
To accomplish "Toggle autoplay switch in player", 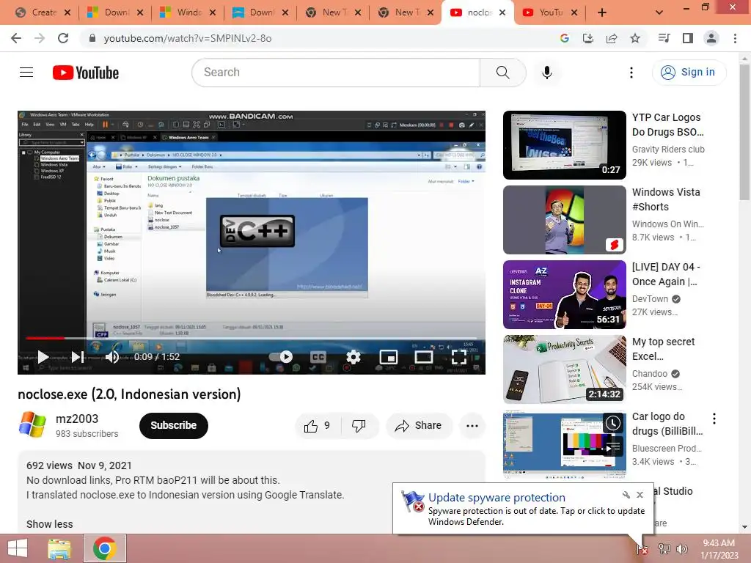I will click(x=281, y=357).
